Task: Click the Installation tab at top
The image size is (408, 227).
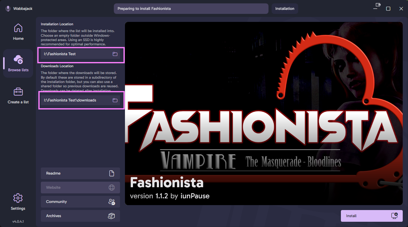Action: click(285, 9)
